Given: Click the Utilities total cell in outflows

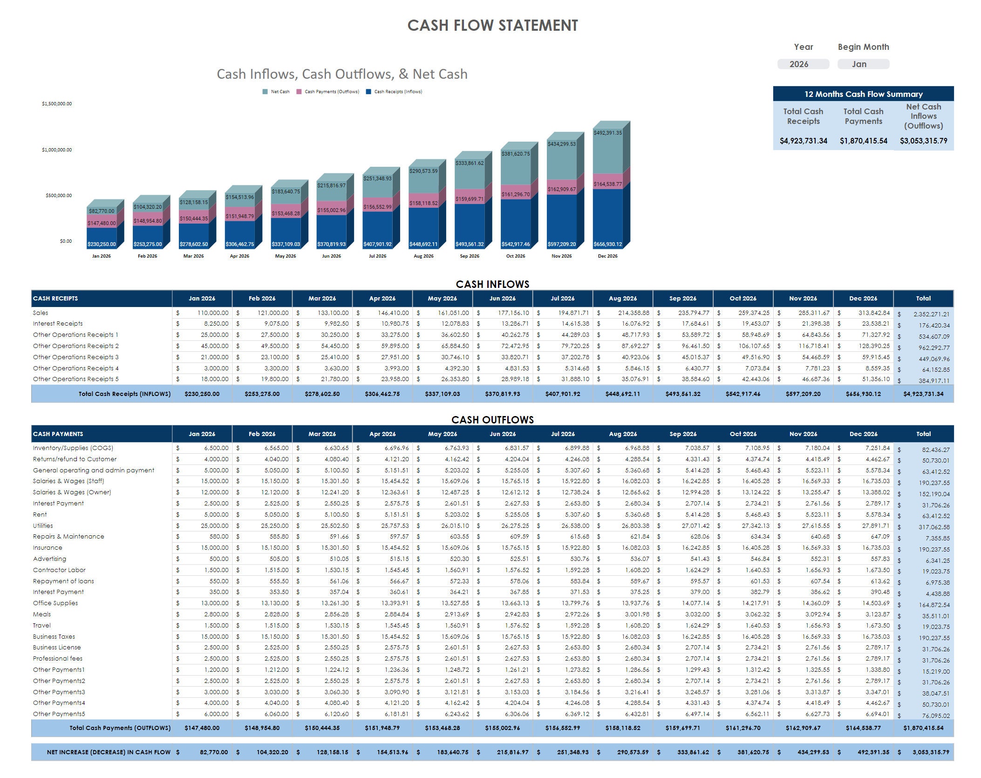Looking at the screenshot, I should [x=926, y=527].
